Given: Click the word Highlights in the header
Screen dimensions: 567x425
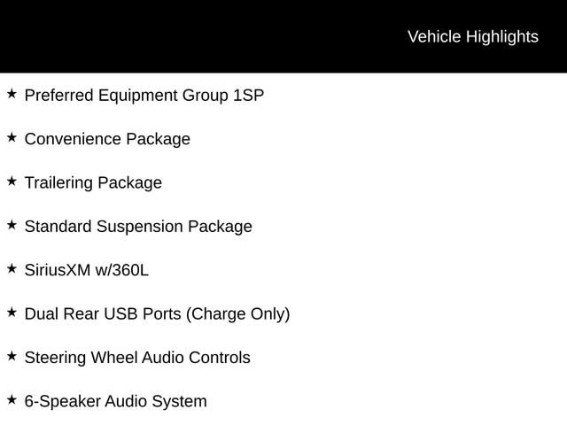Looking at the screenshot, I should [502, 37].
